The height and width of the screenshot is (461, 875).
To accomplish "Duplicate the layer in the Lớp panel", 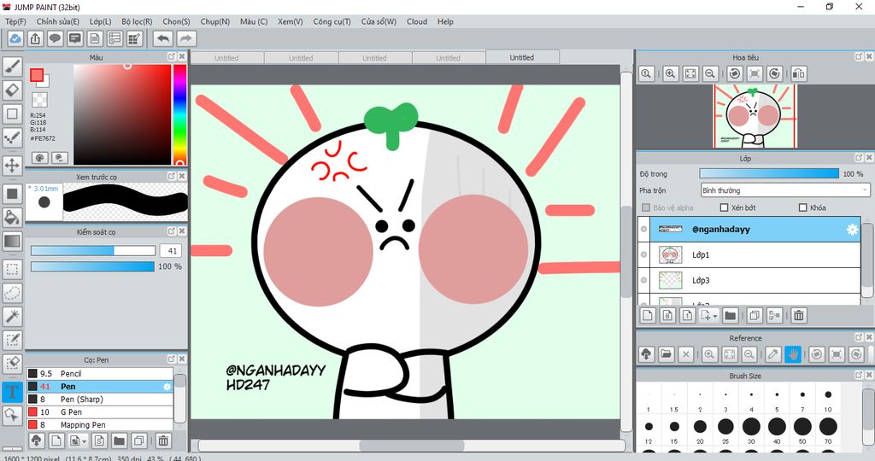I will coord(754,316).
